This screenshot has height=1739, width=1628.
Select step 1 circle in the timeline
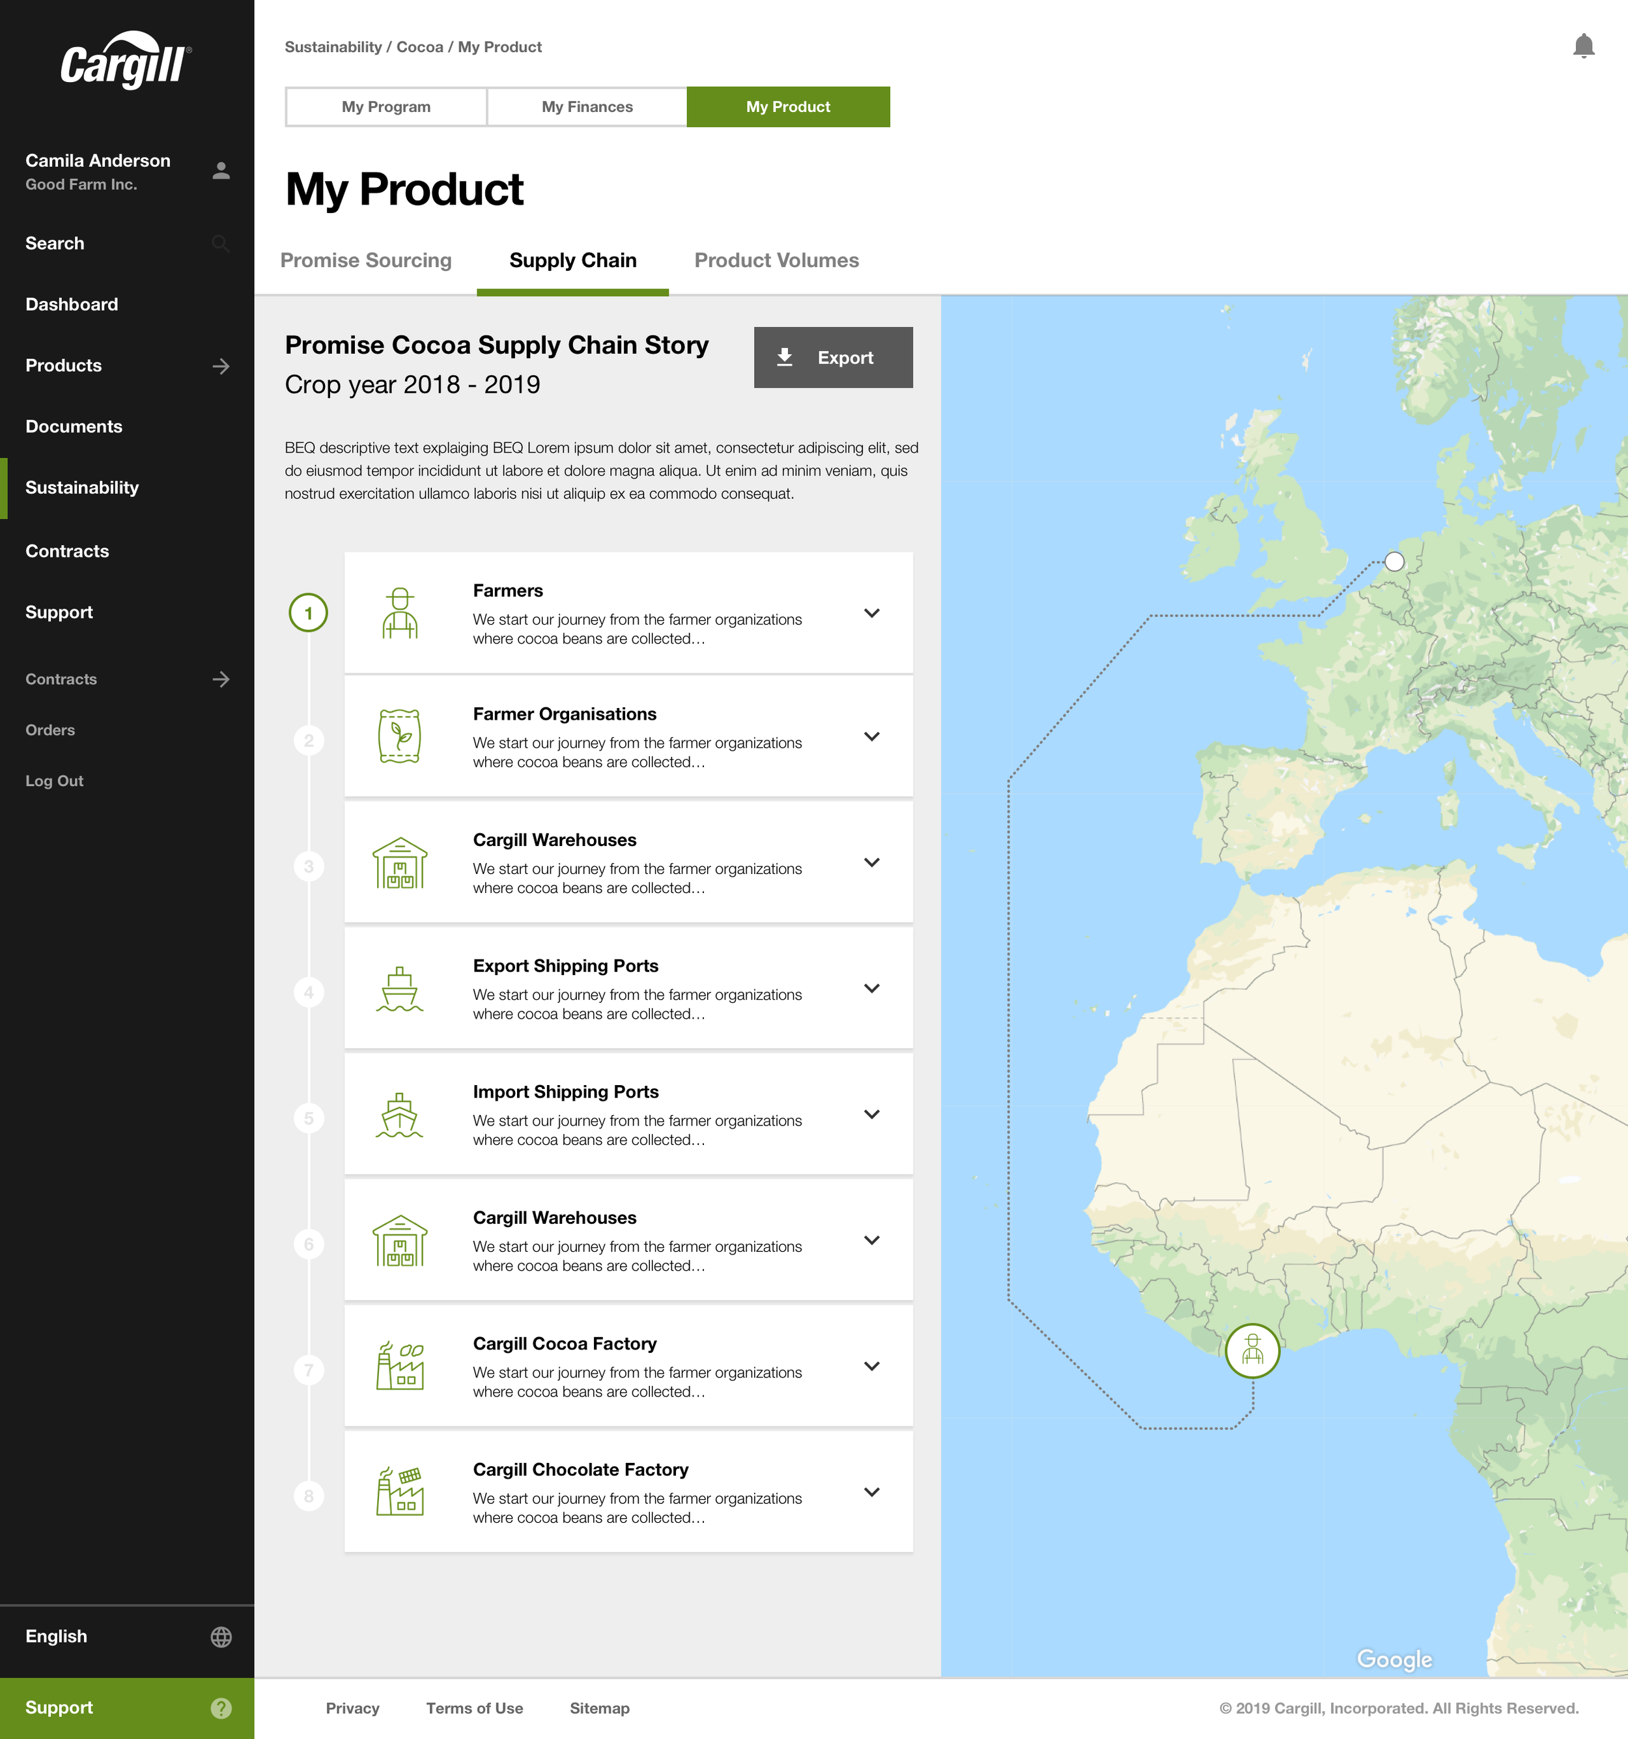point(309,613)
